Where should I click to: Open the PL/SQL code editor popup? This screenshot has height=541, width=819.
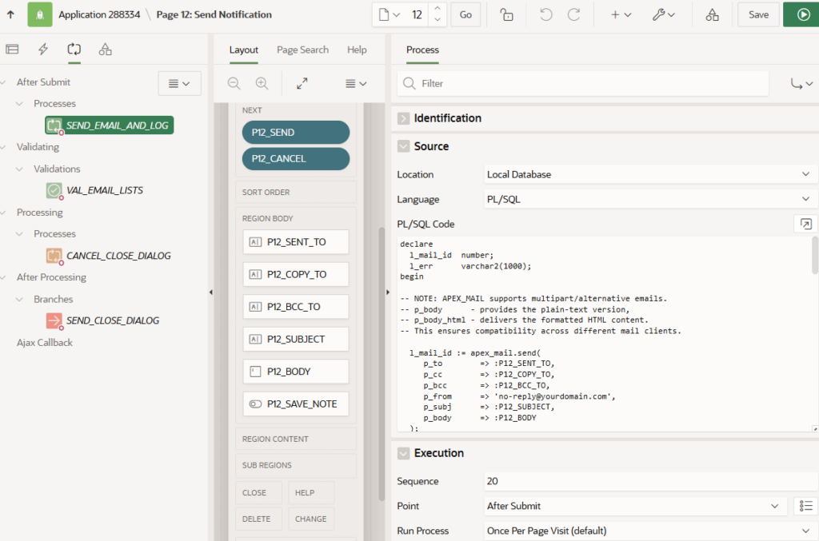(805, 224)
